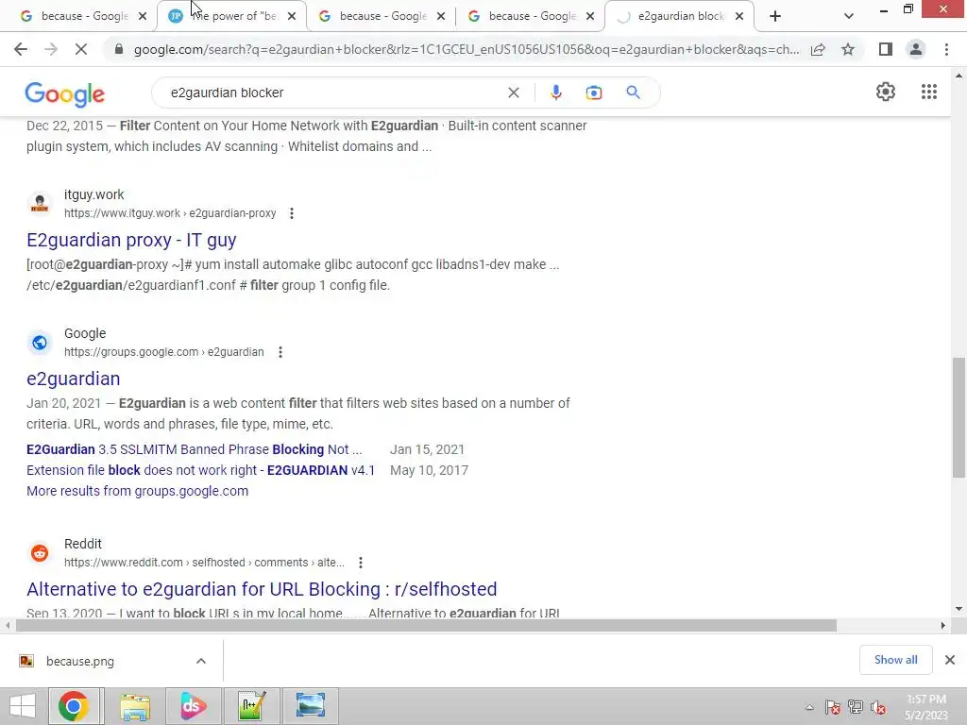
Task: Search by image with Google Lens
Action: coord(594,93)
